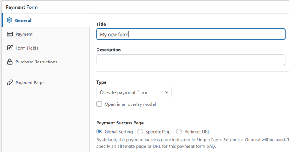289x152 pixels.
Task: Click the General gear icon
Action: click(x=10, y=20)
